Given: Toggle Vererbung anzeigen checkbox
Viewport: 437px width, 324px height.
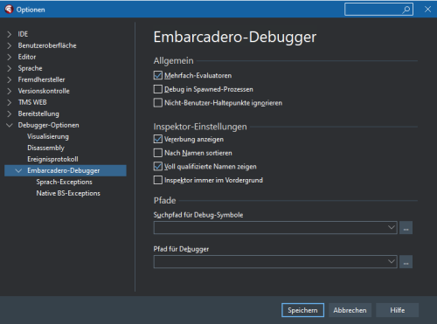Looking at the screenshot, I should coord(158,139).
